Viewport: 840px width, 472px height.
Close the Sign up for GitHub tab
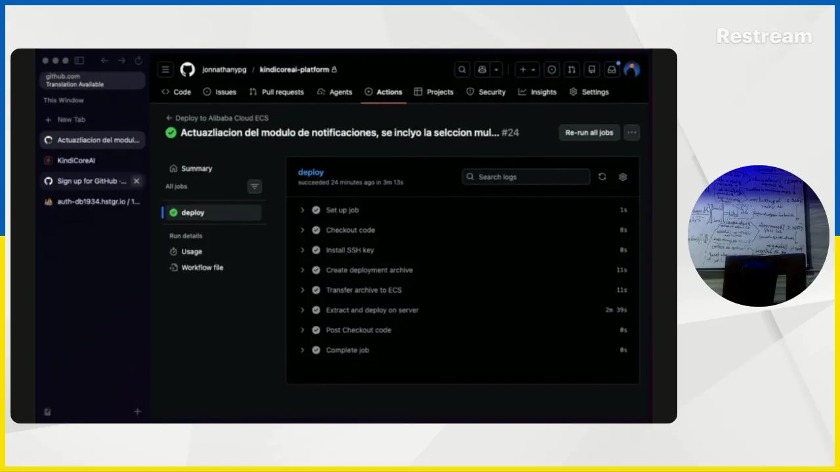[136, 181]
